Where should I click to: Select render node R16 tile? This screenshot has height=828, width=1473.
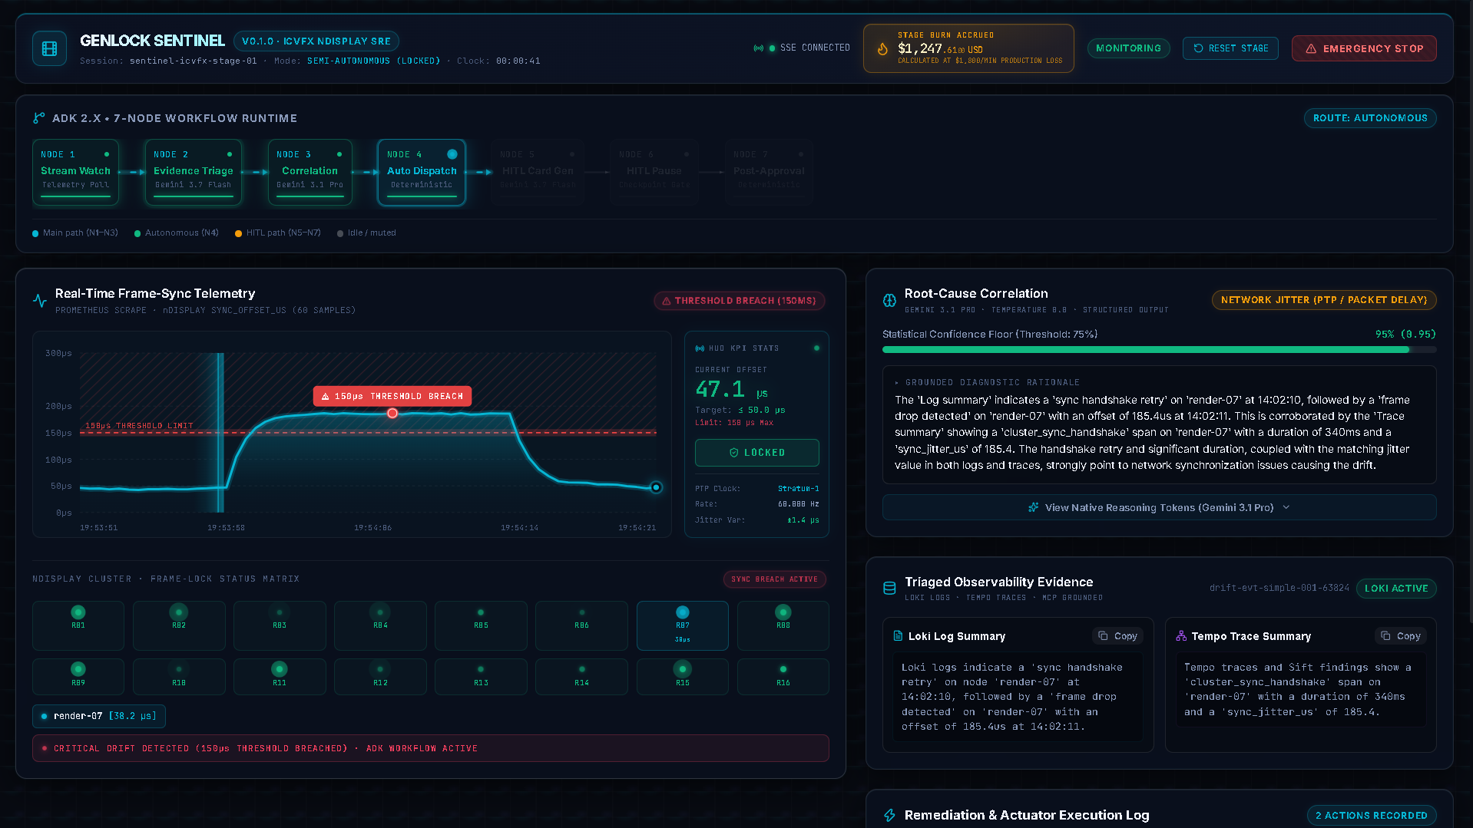pos(783,677)
